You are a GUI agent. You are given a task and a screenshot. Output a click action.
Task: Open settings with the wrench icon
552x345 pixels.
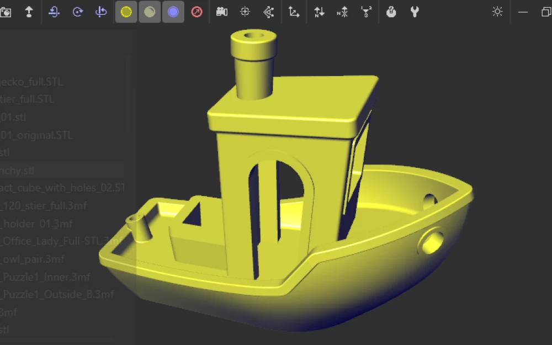pos(414,11)
